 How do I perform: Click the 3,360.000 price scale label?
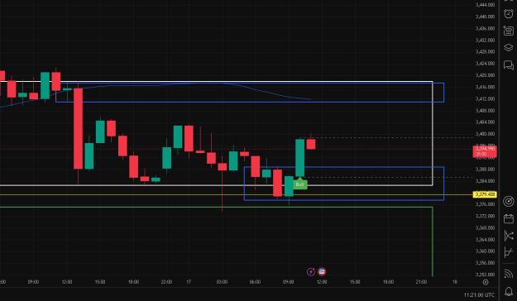(x=485, y=251)
